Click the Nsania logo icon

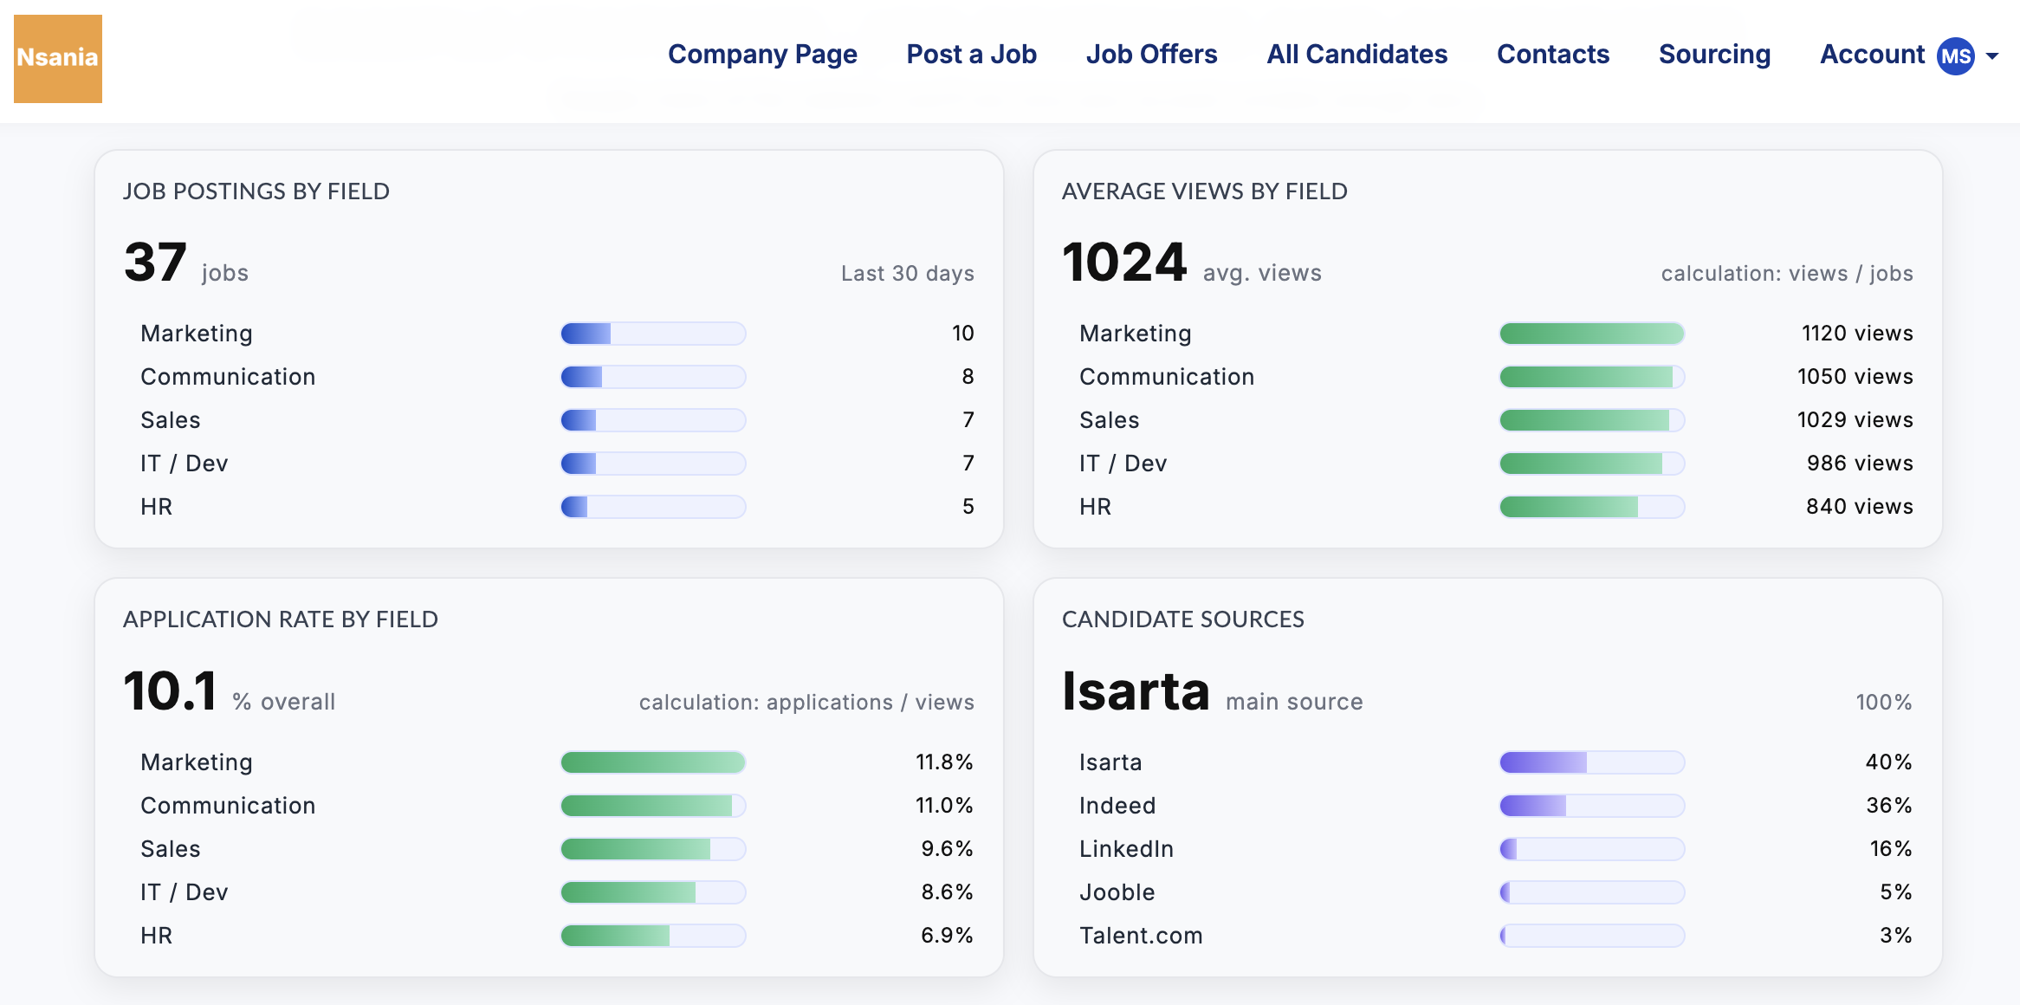coord(58,58)
